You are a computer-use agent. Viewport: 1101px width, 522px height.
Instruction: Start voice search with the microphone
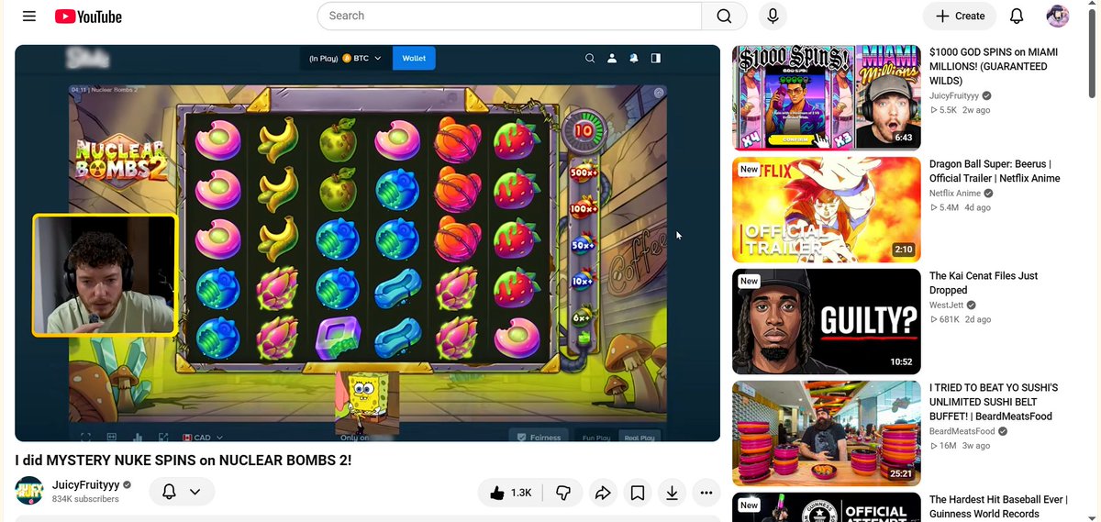click(773, 16)
